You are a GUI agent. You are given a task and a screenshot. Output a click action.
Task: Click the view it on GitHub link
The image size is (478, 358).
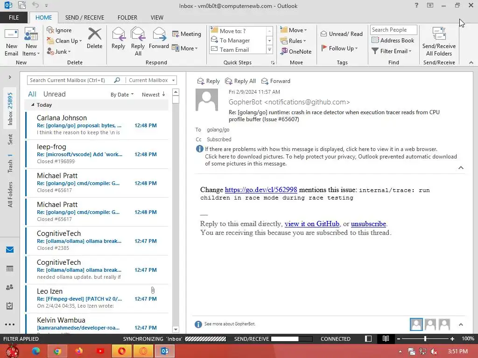(312, 224)
